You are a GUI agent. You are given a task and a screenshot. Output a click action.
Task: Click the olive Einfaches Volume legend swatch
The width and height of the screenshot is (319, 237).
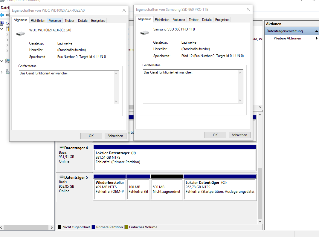tap(126, 227)
